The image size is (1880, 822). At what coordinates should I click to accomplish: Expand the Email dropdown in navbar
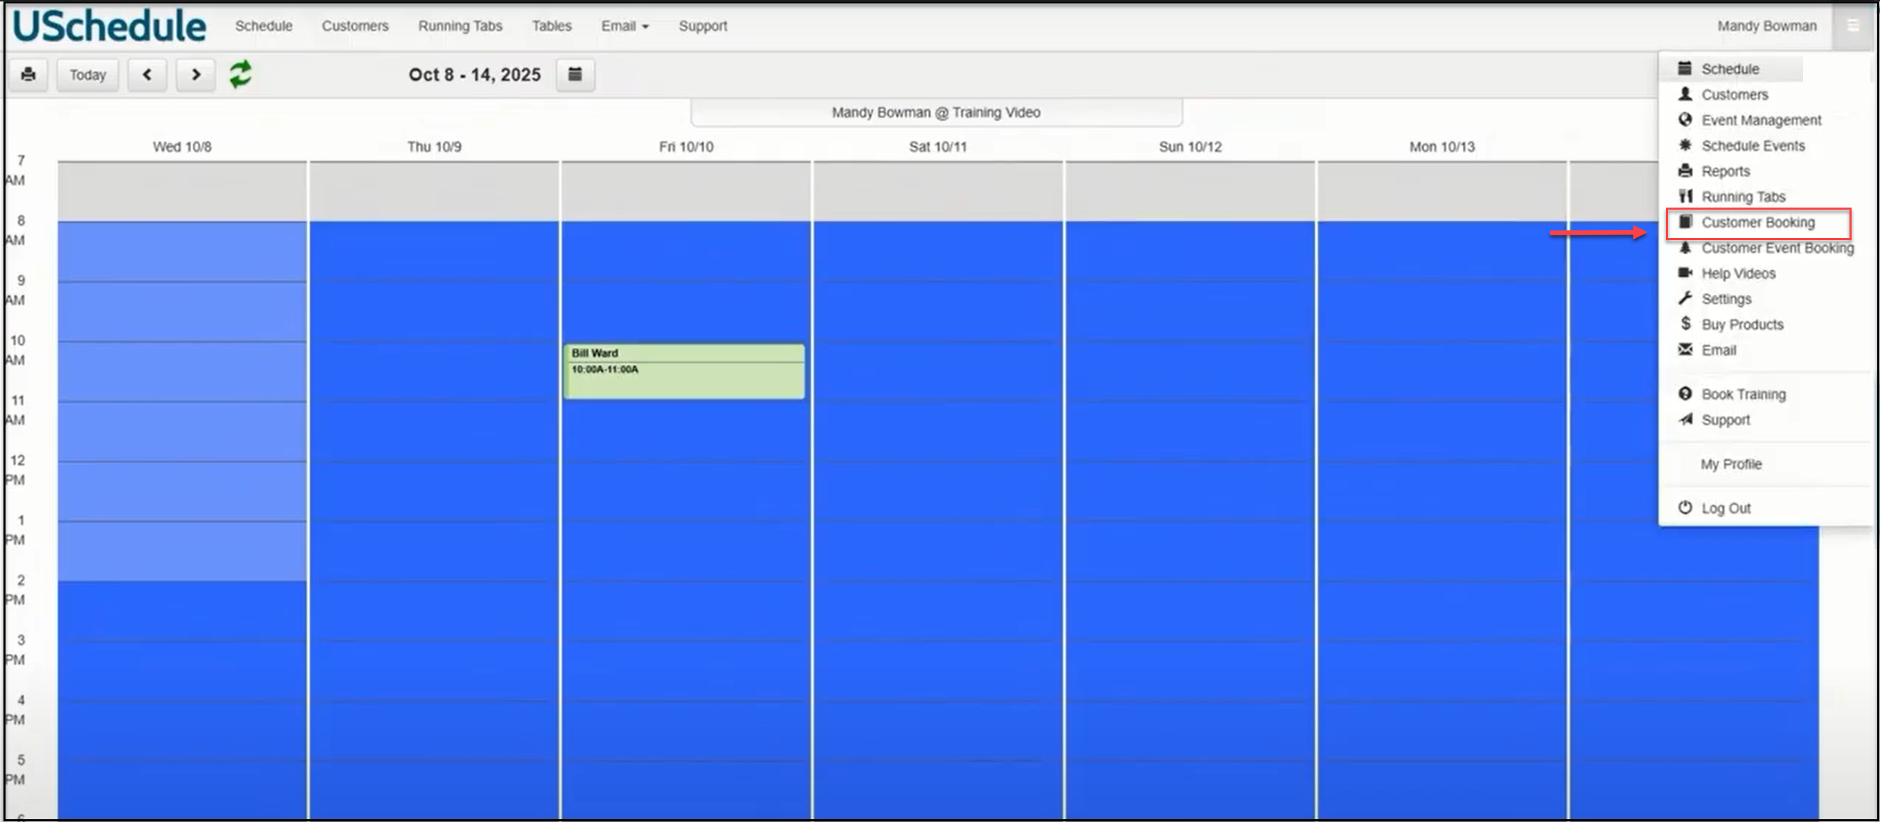coord(624,26)
